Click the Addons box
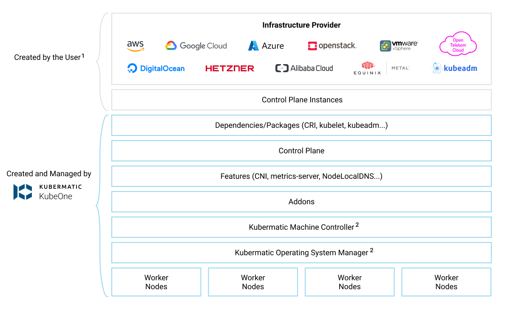510x310 pixels. [x=301, y=202]
